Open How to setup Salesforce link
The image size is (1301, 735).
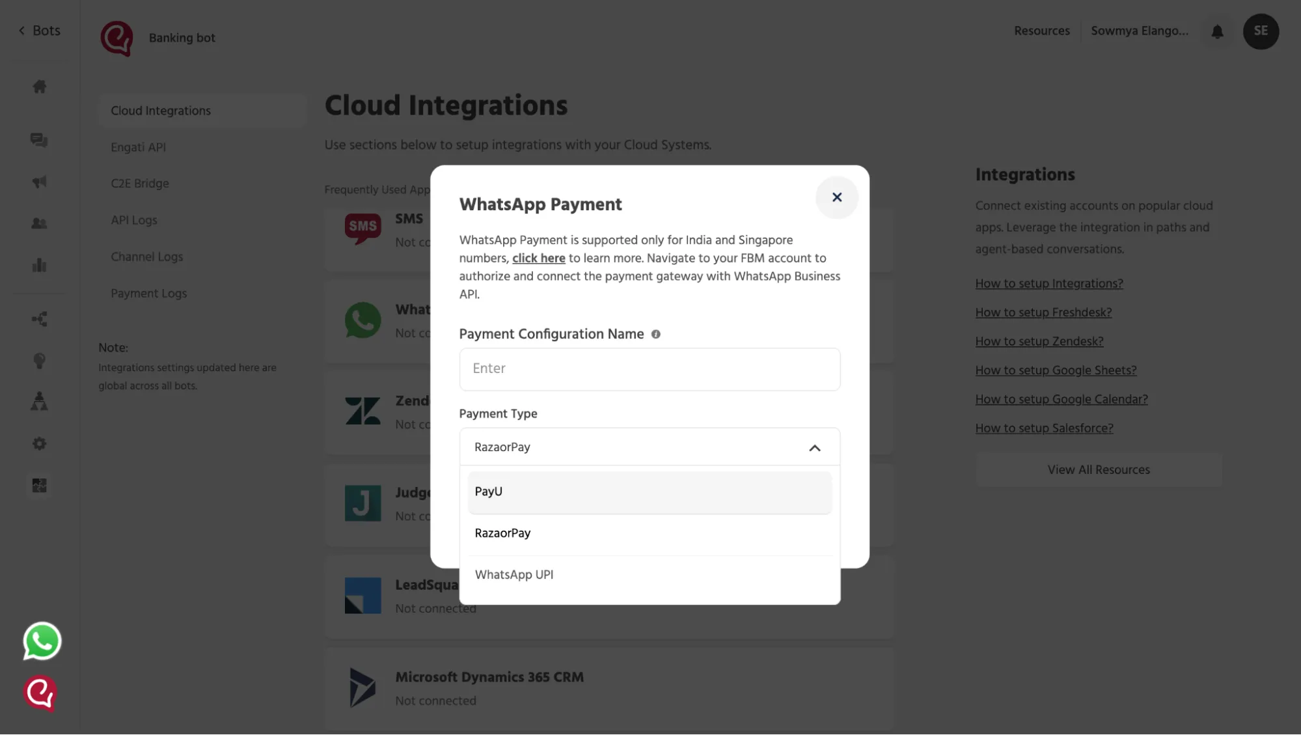pos(1044,428)
